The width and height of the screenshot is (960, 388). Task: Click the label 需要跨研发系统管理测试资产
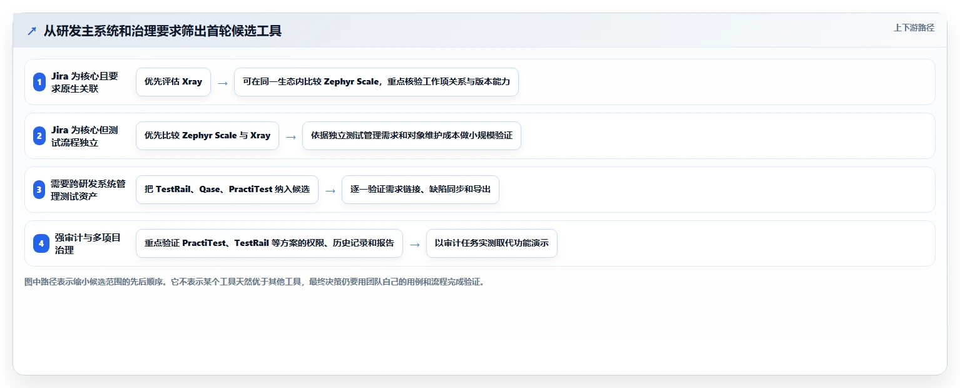click(88, 190)
